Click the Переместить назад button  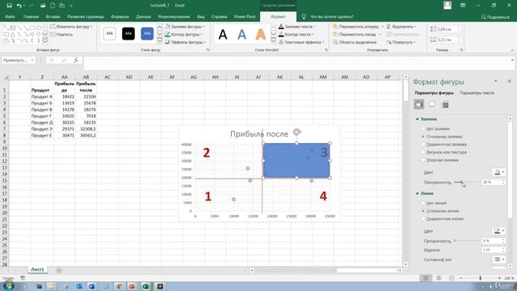[x=354, y=34]
